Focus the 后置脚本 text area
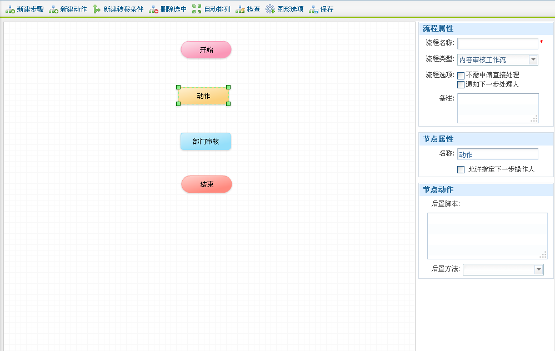This screenshot has width=555, height=351. coord(487,235)
